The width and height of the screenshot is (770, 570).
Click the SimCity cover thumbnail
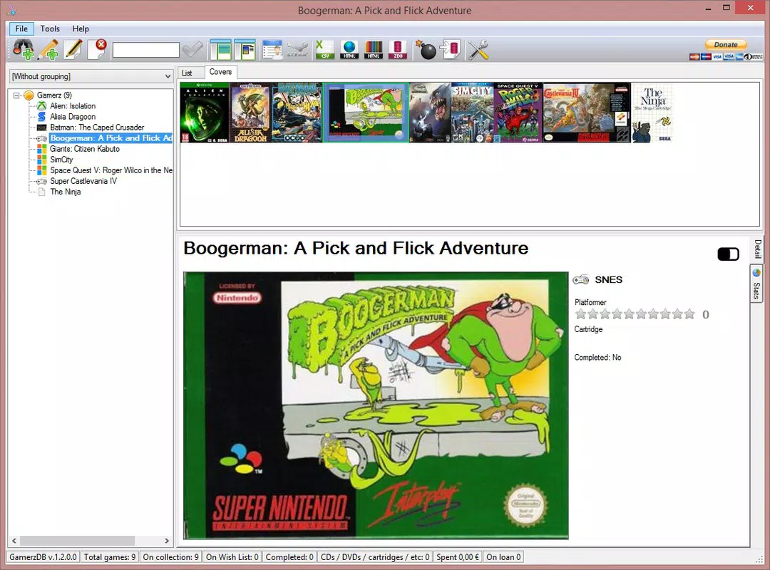472,113
